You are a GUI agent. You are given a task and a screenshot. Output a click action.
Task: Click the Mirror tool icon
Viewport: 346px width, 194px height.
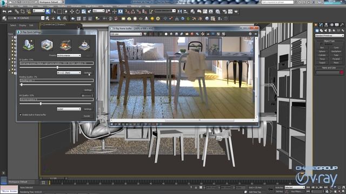pos(180,11)
